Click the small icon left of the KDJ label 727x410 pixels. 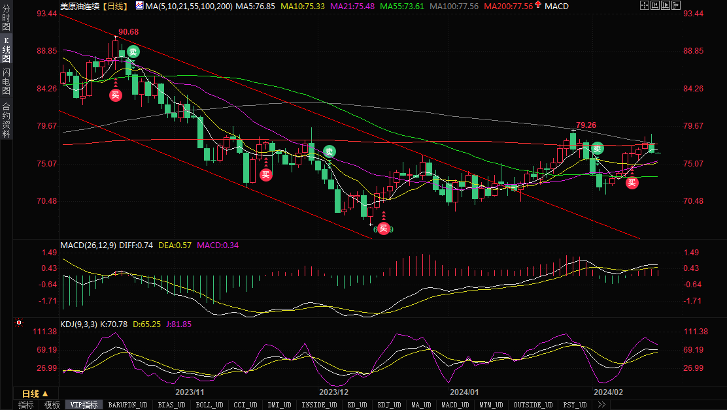click(19, 323)
